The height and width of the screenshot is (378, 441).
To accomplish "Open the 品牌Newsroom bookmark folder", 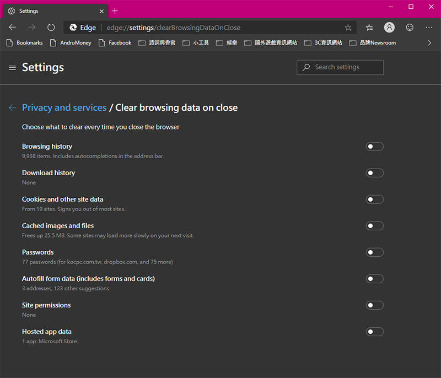I will [373, 43].
